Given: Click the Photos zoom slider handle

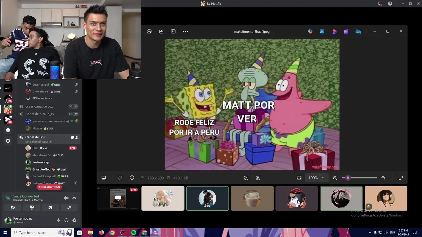Looking at the screenshot, I should [x=348, y=178].
